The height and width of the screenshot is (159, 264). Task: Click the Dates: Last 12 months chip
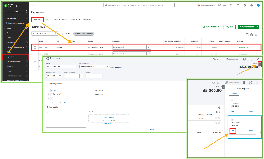coord(84,34)
